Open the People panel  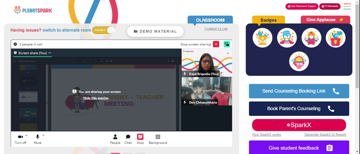[x=115, y=139]
